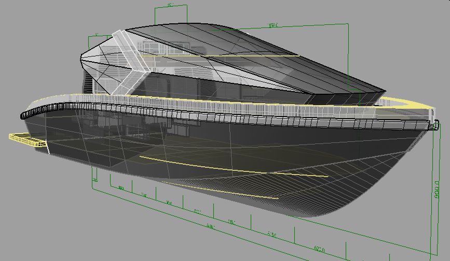Viewport: 450px width, 261px height.
Task: Pick the yellow line across the cabin roof
Action: pos(249,54)
